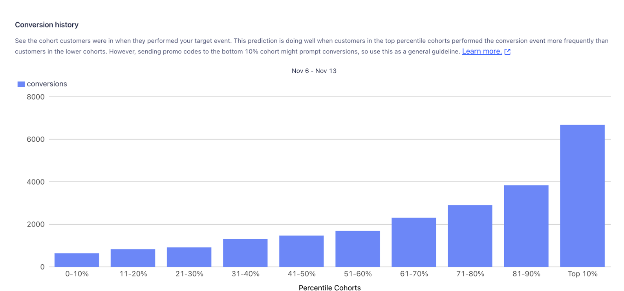Select the 71-80% conversions bar
The width and height of the screenshot is (624, 291).
470,236
